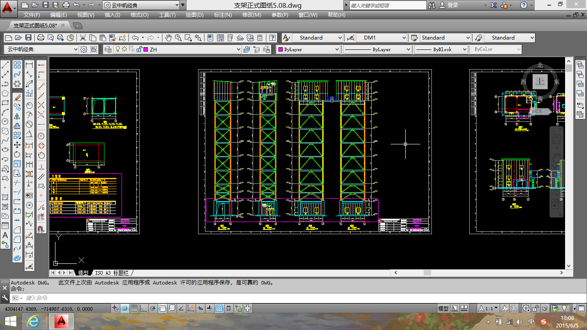Screen dimensions: 587x330
Task: Toggle the layer ZH lightbulb on/off
Action: pos(118,49)
